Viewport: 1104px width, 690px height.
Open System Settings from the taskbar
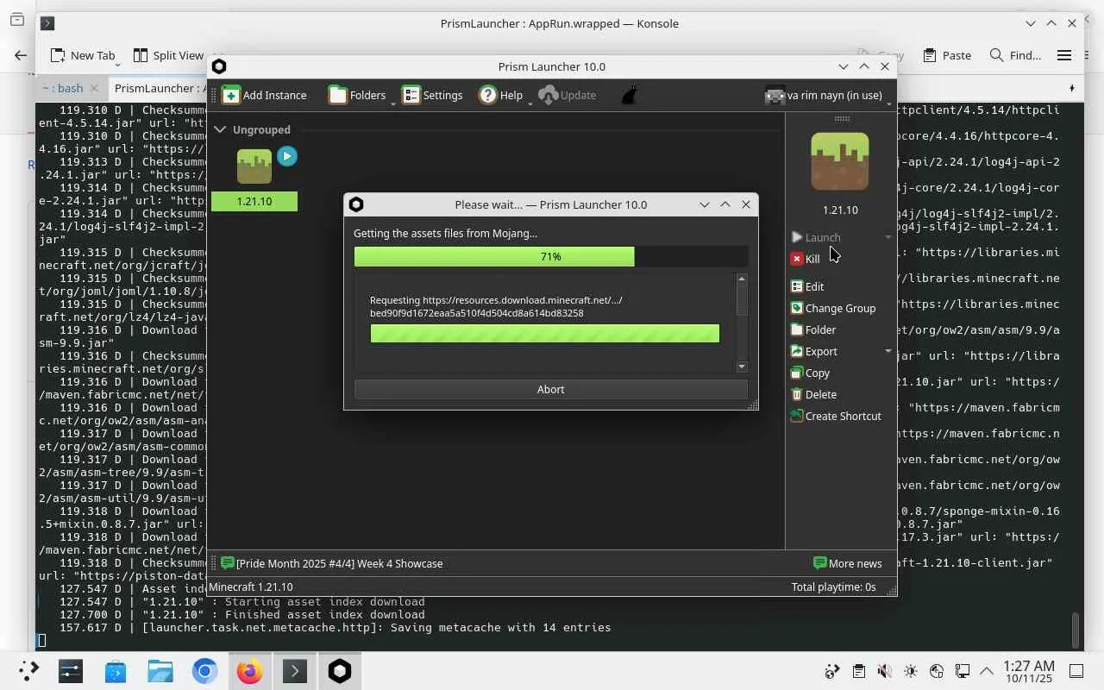[71, 671]
